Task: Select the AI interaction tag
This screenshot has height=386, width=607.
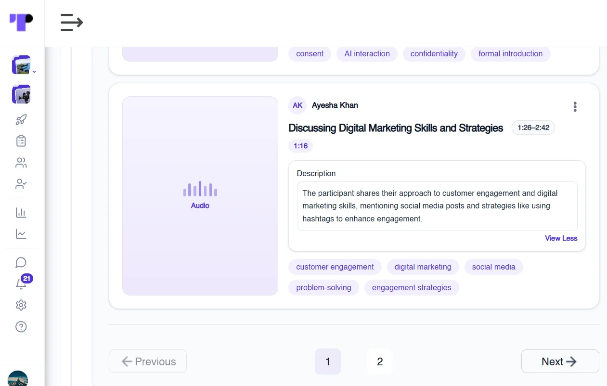Action: pos(367,53)
